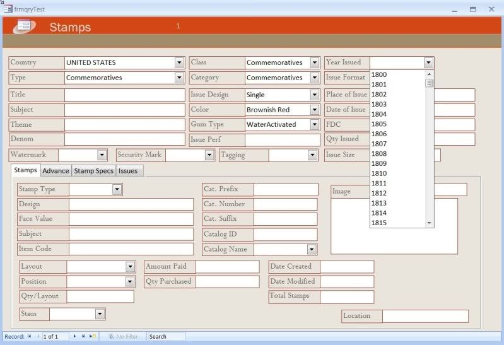
Task: Click the No Filter indicator
Action: click(x=123, y=336)
